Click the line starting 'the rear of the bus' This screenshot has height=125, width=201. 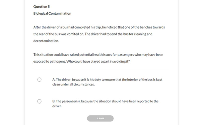pyautogui.click(x=93, y=34)
